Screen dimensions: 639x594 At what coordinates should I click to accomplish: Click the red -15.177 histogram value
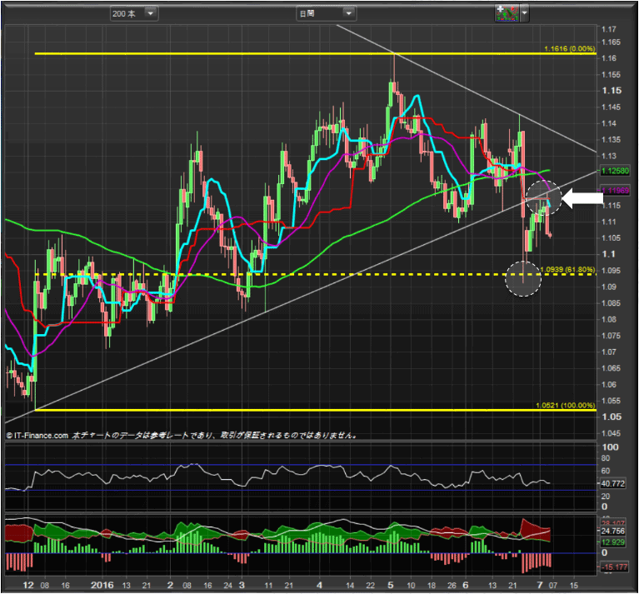(614, 567)
